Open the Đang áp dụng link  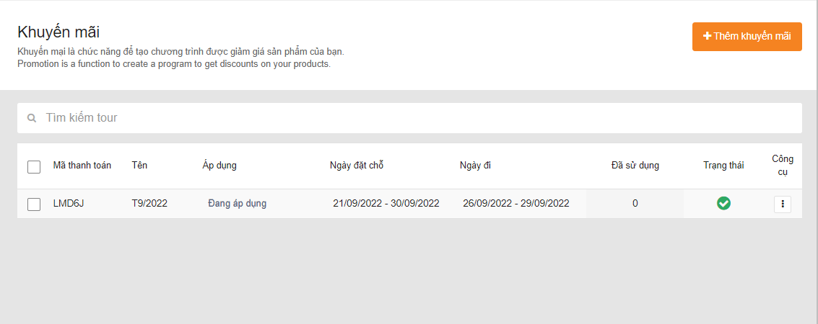point(237,204)
